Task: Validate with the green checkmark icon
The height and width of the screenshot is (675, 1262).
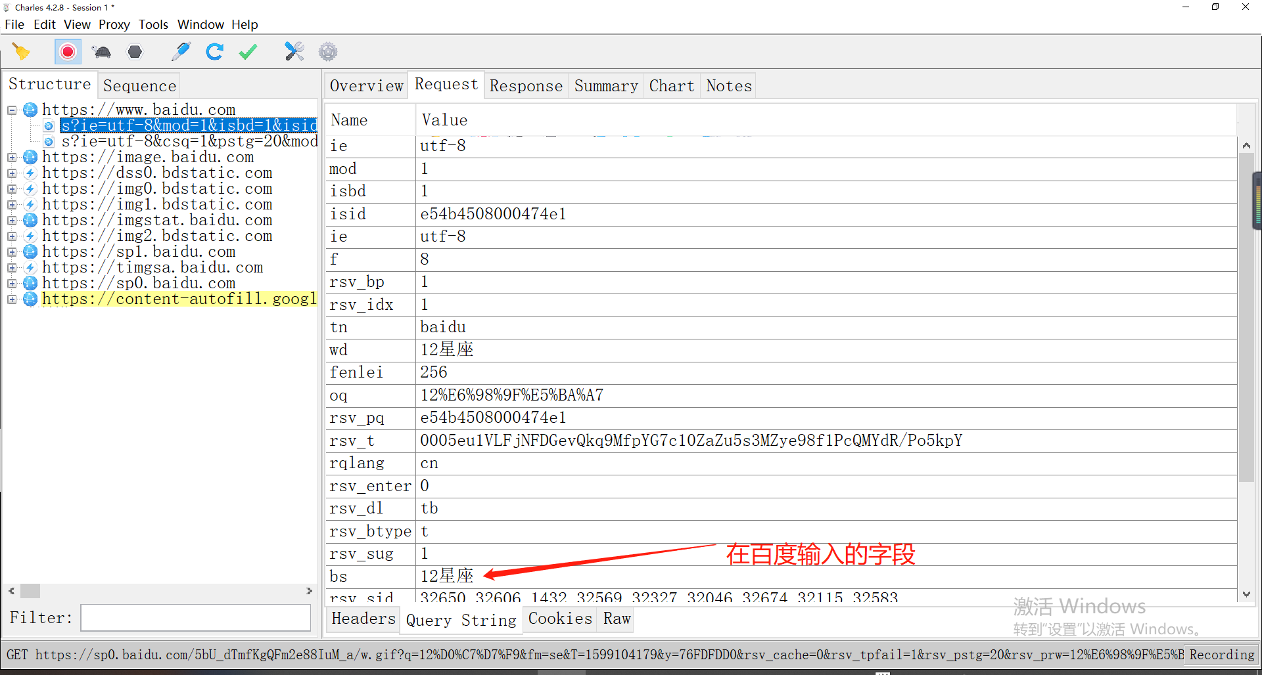Action: [x=248, y=52]
